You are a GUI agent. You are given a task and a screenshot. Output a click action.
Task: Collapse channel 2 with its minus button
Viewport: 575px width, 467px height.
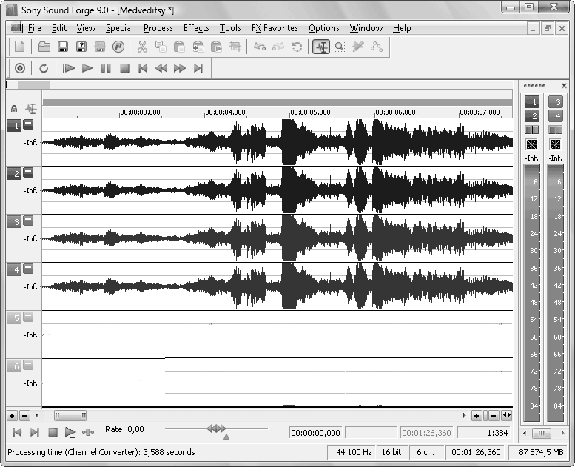pos(28,172)
